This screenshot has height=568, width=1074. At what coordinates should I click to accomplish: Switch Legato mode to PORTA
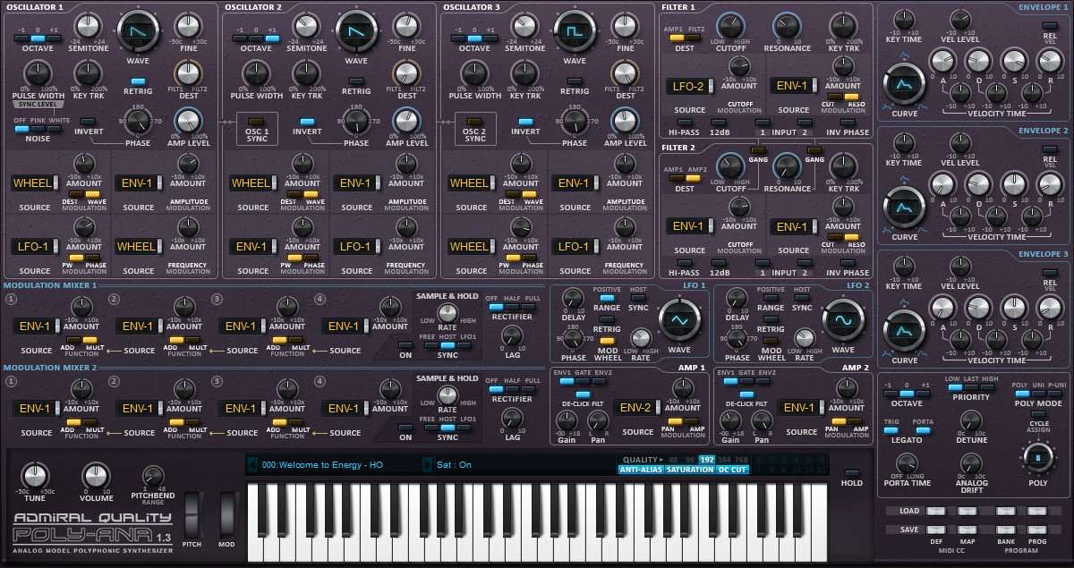(924, 430)
